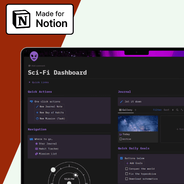Viewport: 184px width, 184px height.
Task: Open the Sort option in Journal
Action: click(167, 110)
